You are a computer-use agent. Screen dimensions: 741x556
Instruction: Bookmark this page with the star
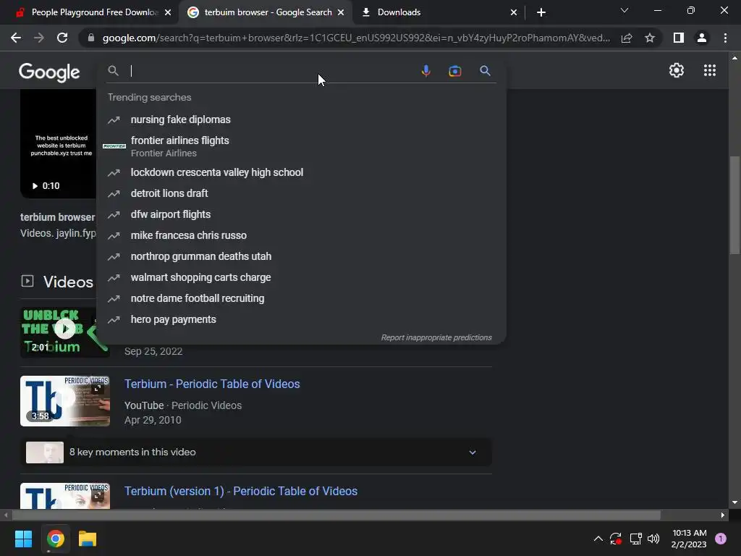pos(650,38)
